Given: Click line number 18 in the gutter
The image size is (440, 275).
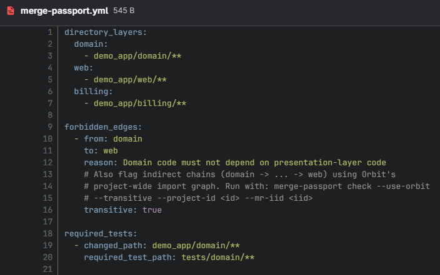Looking at the screenshot, I should pos(47,234).
